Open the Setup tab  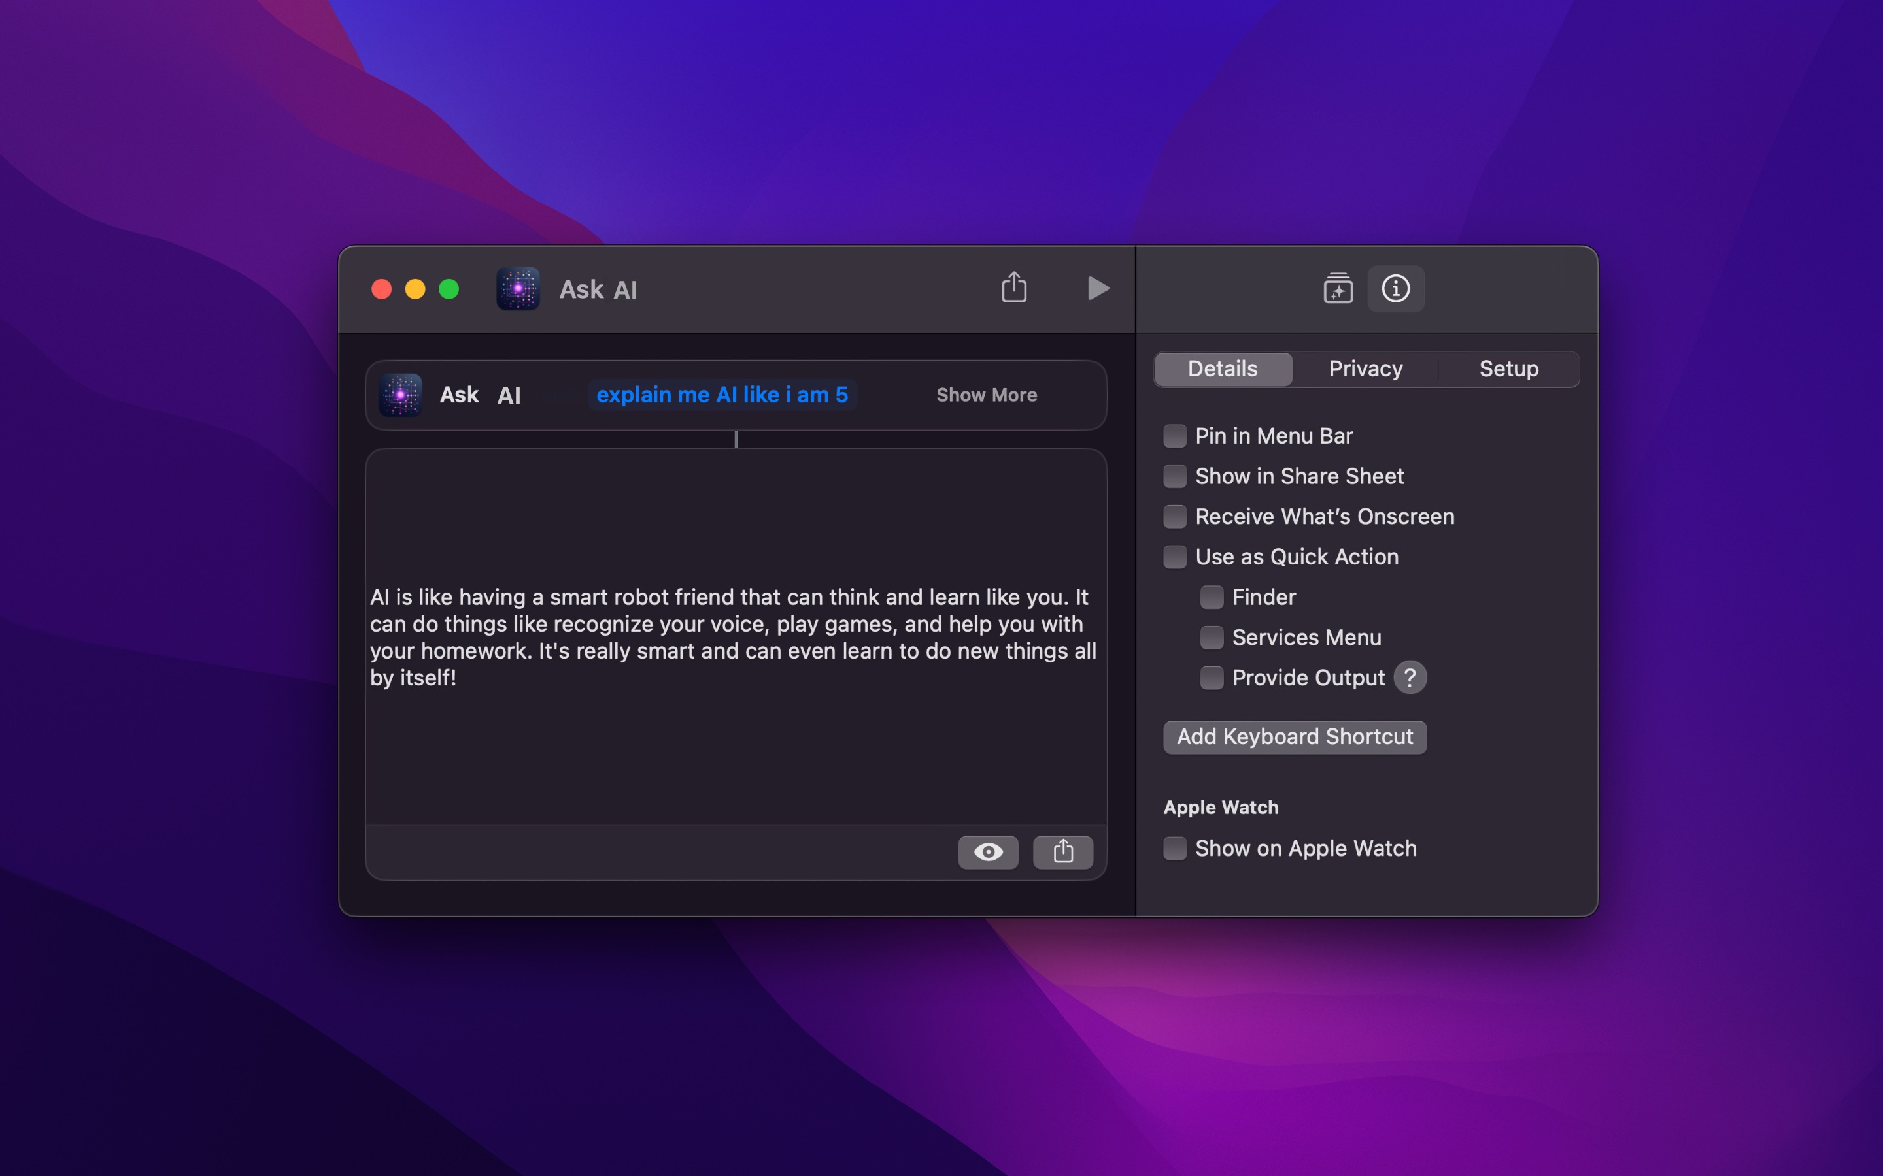pos(1508,368)
